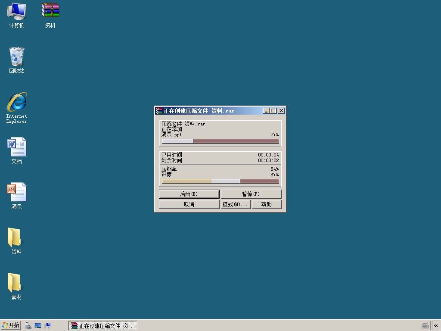Viewport: 441px width, 331px height.
Task: Click the 压缩率 compression ratio label
Action: pos(169,169)
